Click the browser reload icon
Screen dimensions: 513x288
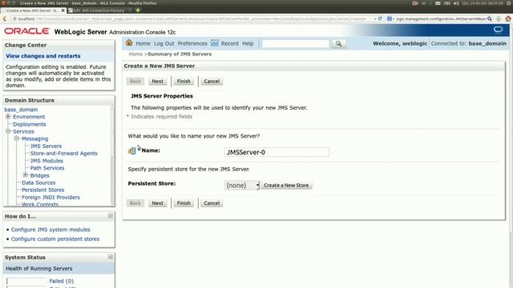click(380, 19)
